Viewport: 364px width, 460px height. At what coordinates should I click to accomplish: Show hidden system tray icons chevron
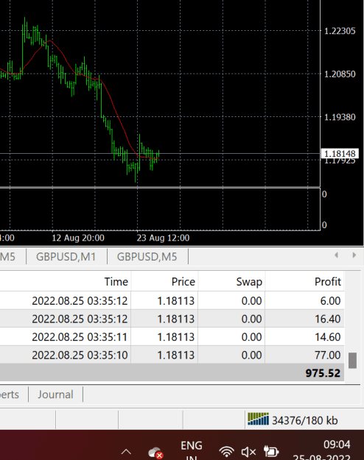126,451
